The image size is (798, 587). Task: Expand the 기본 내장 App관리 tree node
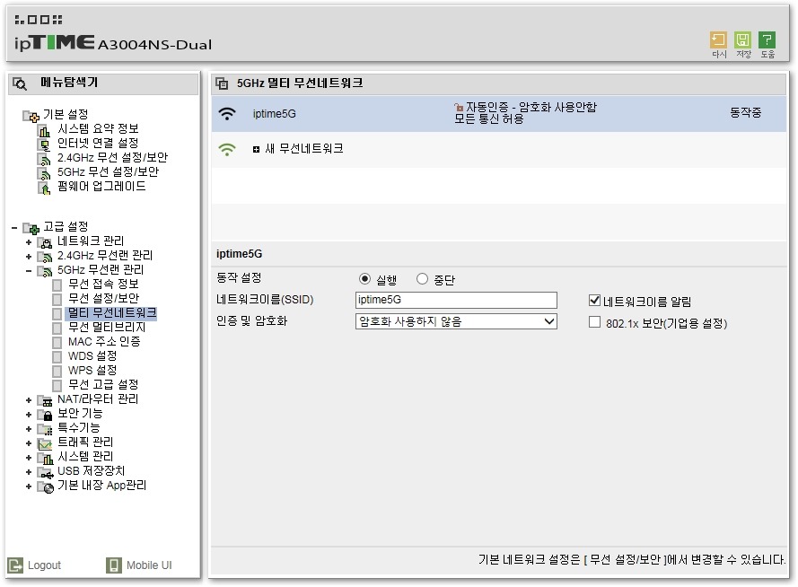click(29, 487)
